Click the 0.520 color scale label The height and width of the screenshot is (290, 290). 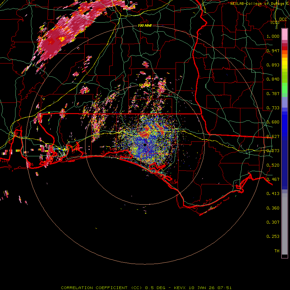[273, 165]
